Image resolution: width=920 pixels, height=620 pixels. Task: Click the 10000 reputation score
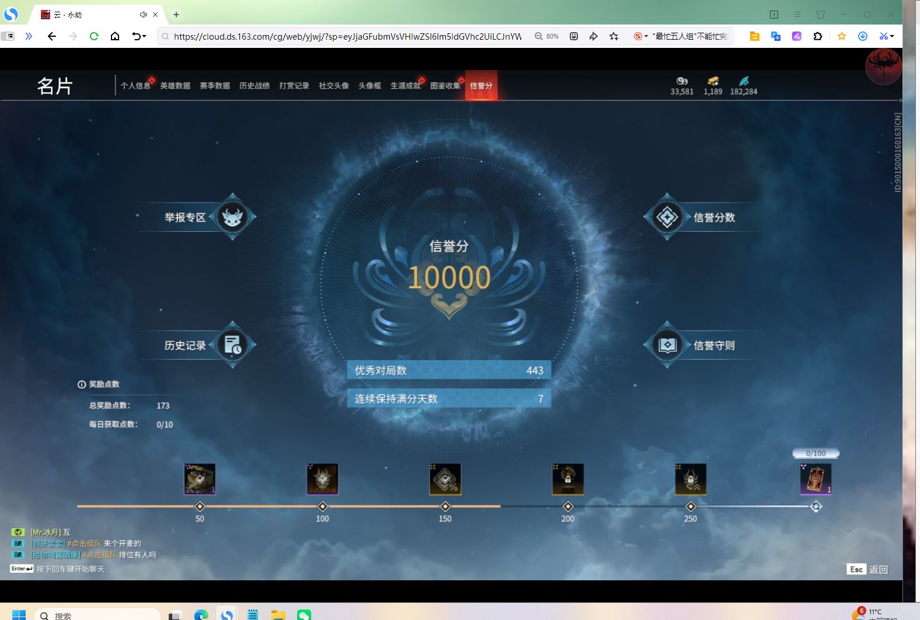tap(449, 277)
